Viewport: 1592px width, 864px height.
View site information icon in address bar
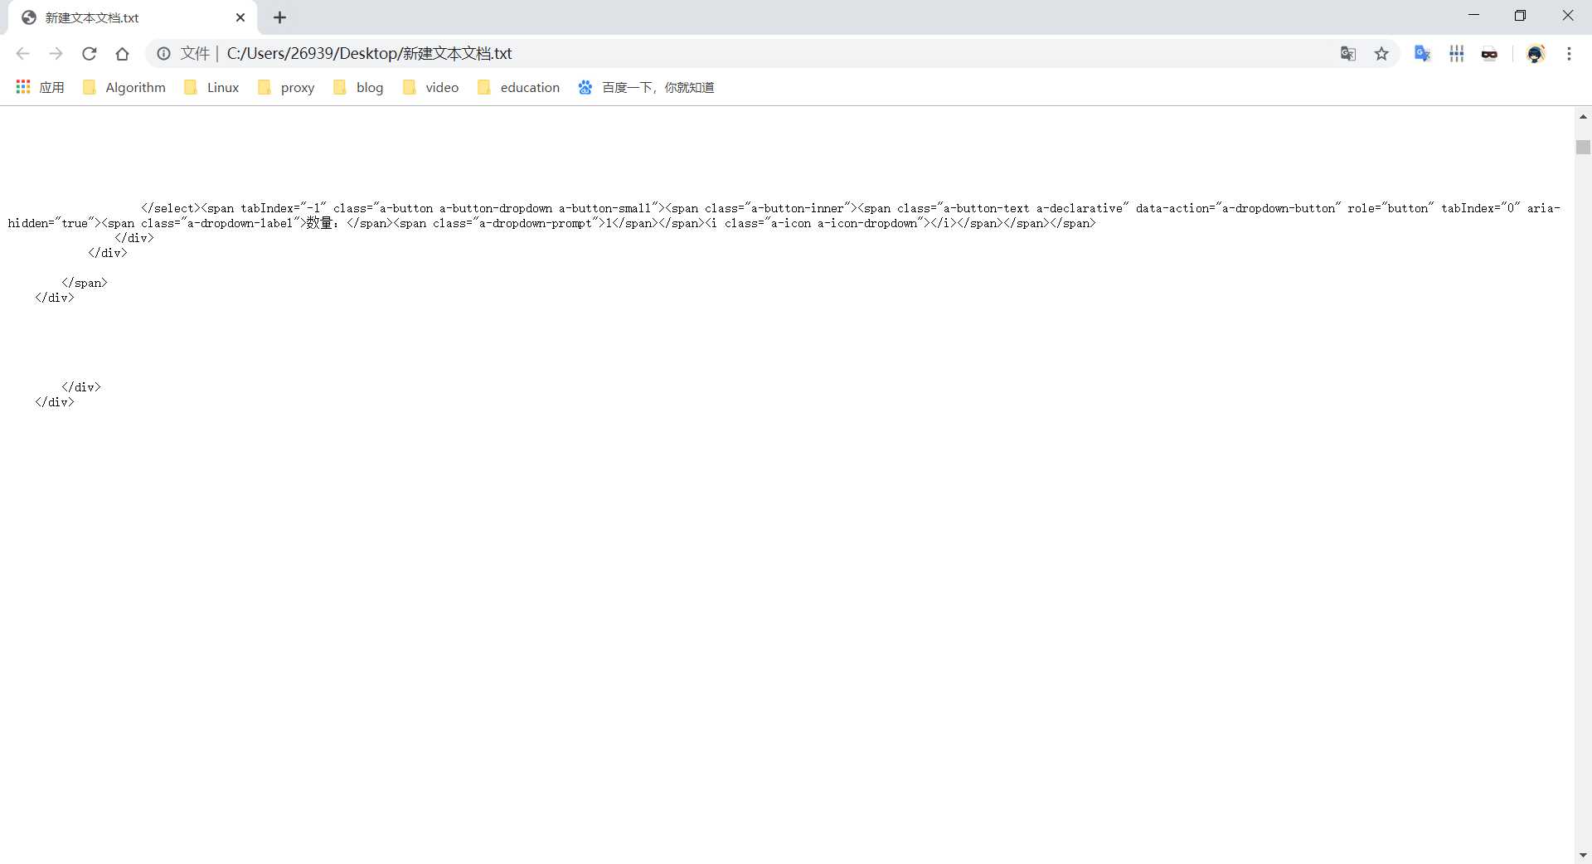(164, 54)
